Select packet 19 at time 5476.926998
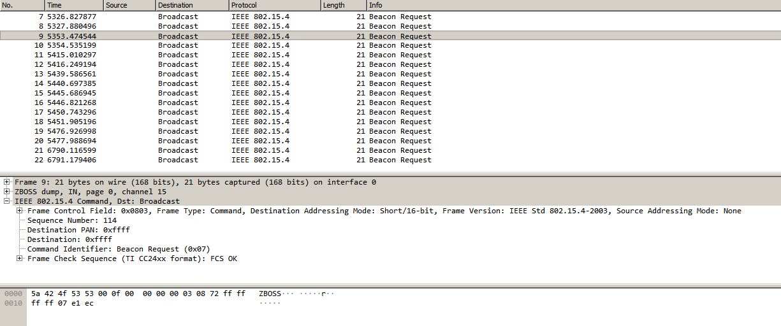The height and width of the screenshot is (326, 781). tap(390, 131)
